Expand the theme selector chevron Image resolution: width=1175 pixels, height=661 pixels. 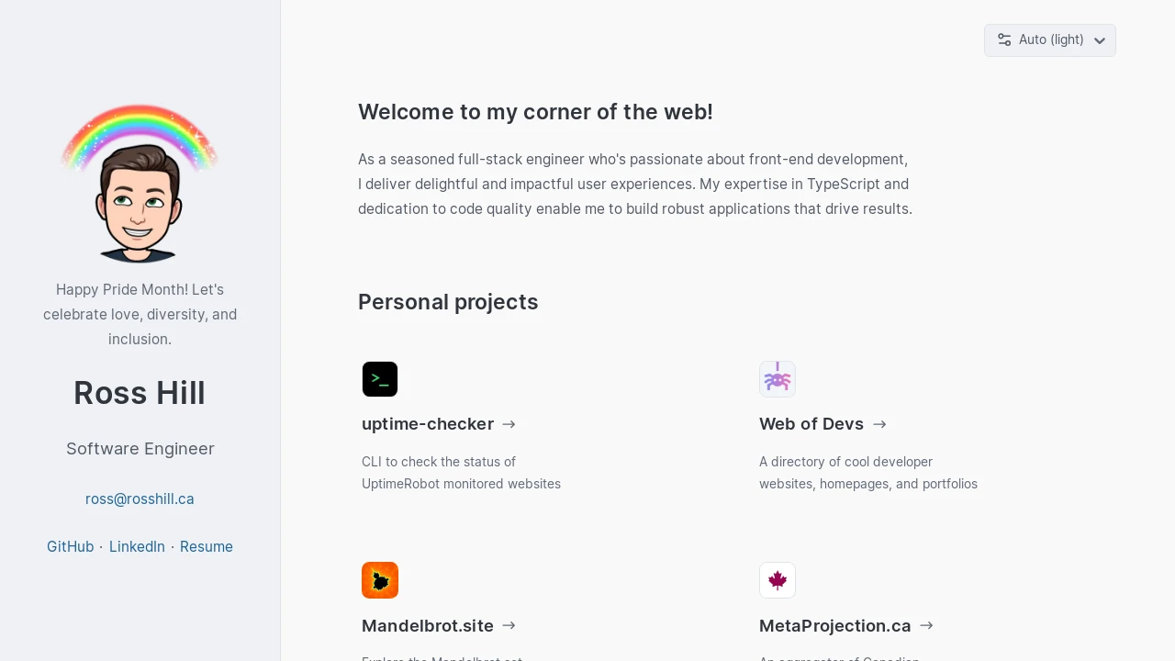[1100, 41]
